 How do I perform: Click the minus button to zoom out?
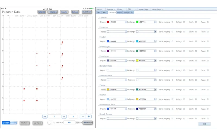tap(83, 116)
